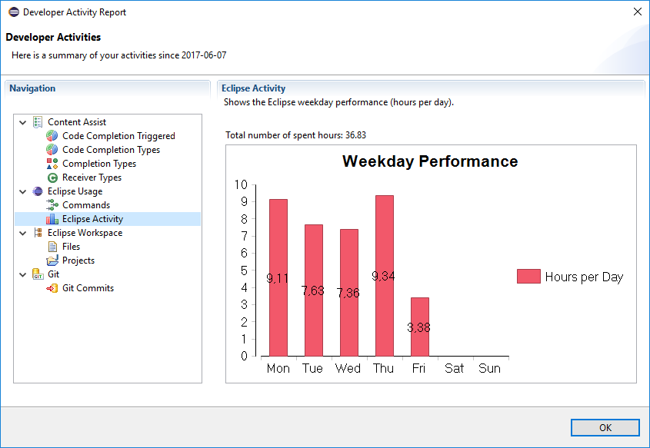The height and width of the screenshot is (448, 650).
Task: Open the Projects report
Action: 78,261
